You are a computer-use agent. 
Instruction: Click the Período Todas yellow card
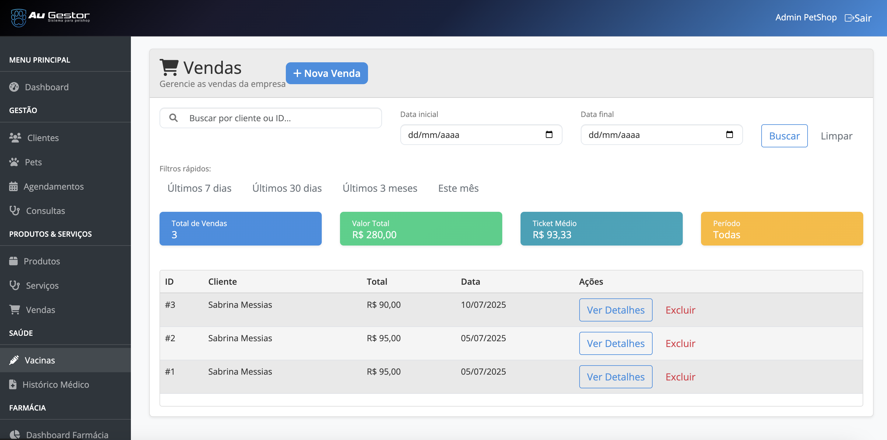coord(782,229)
